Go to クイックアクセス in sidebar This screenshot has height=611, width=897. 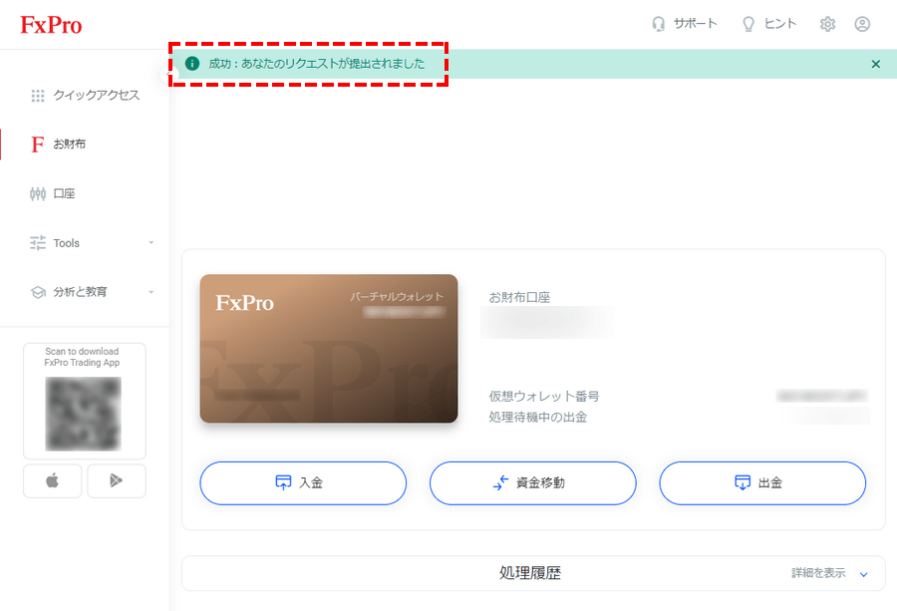tap(85, 95)
